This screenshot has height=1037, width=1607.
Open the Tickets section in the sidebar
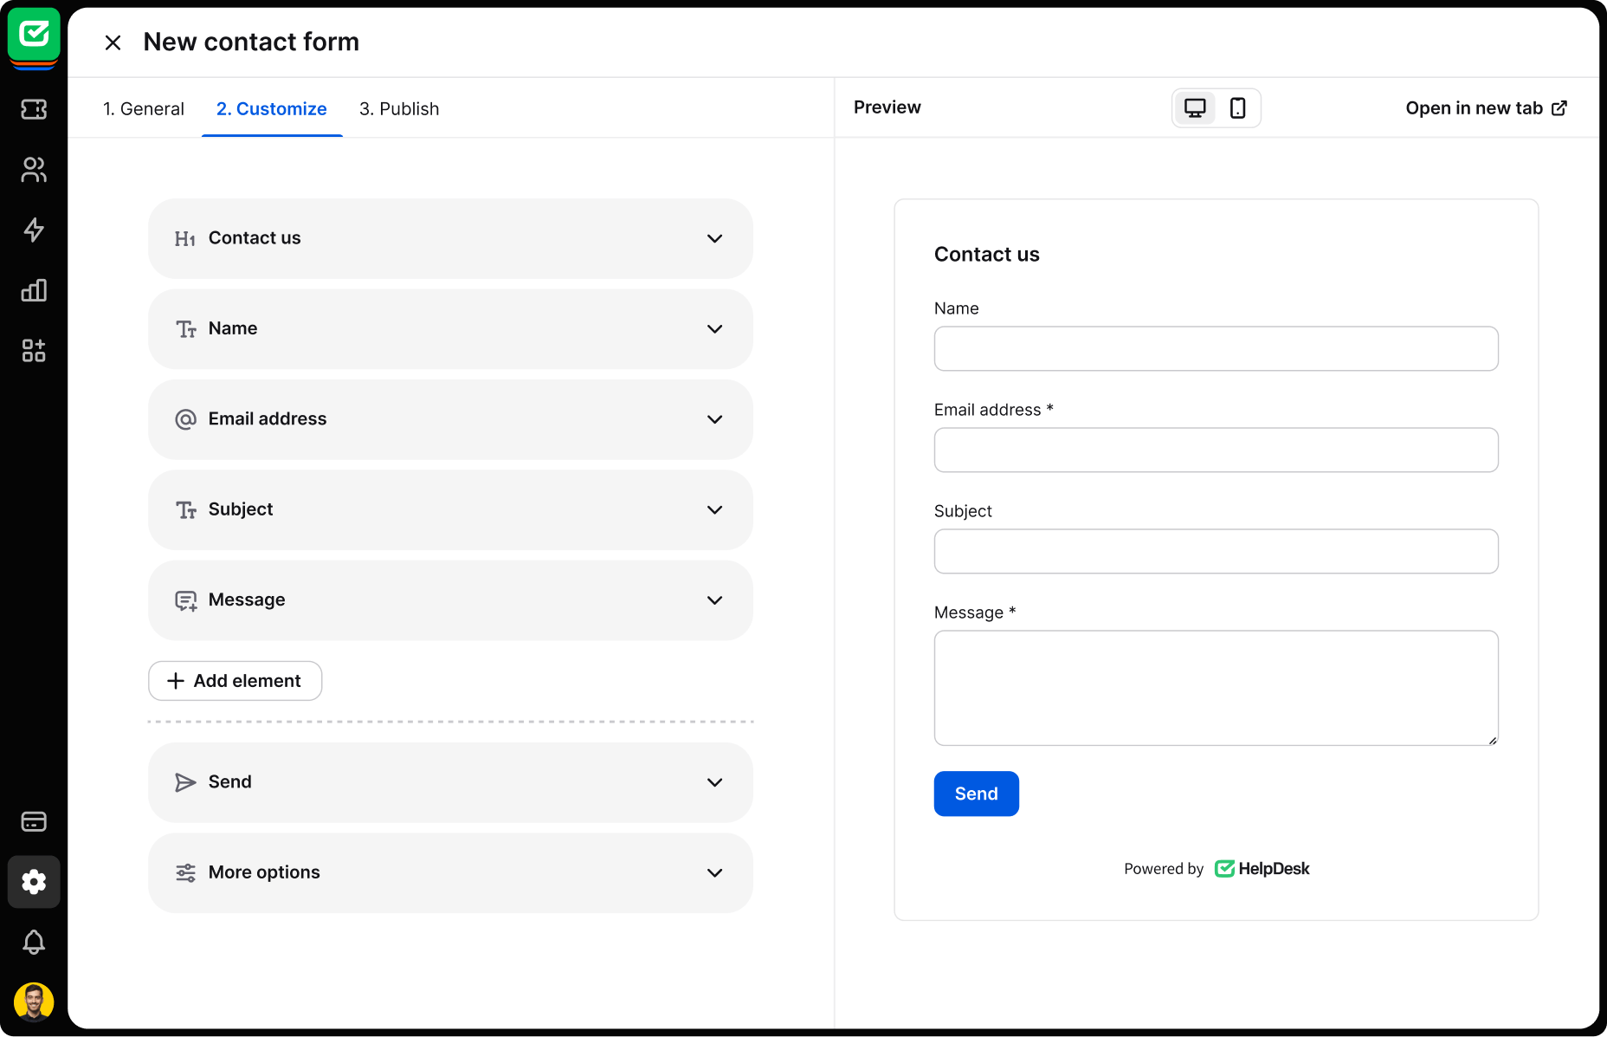tap(34, 108)
